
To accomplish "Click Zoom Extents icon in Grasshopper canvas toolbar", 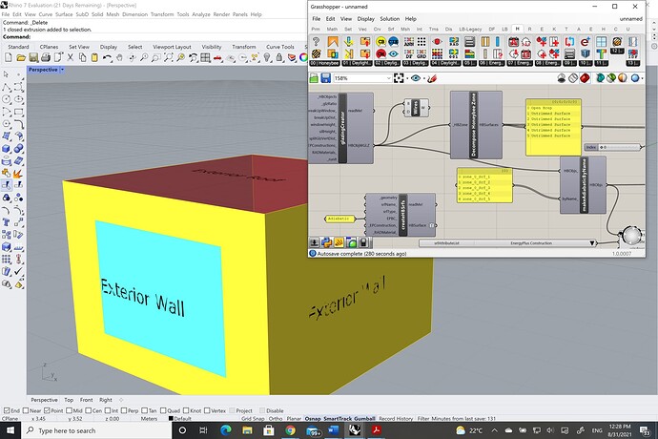I will (x=399, y=78).
